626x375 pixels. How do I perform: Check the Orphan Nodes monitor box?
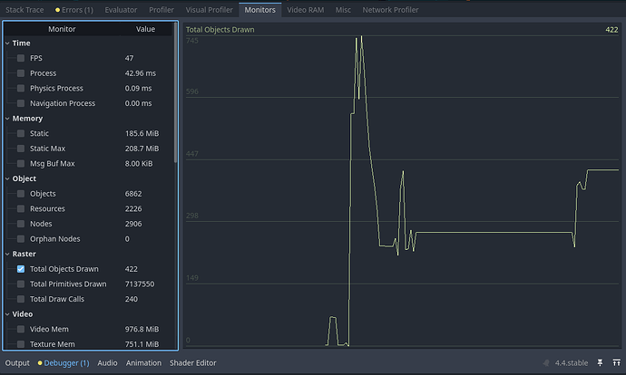click(x=21, y=239)
